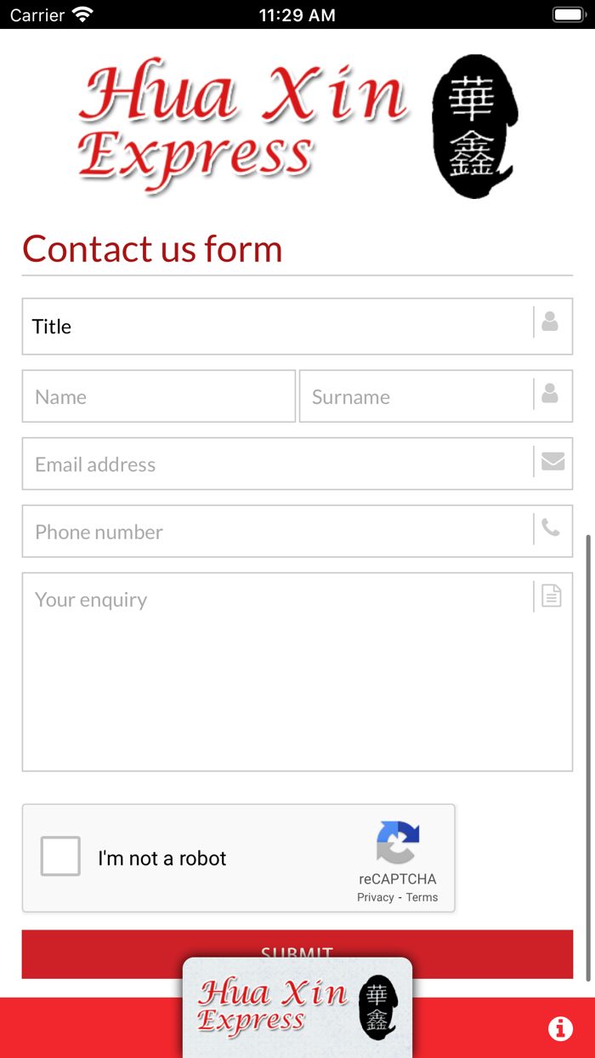Tap the phone handset icon

(x=551, y=528)
